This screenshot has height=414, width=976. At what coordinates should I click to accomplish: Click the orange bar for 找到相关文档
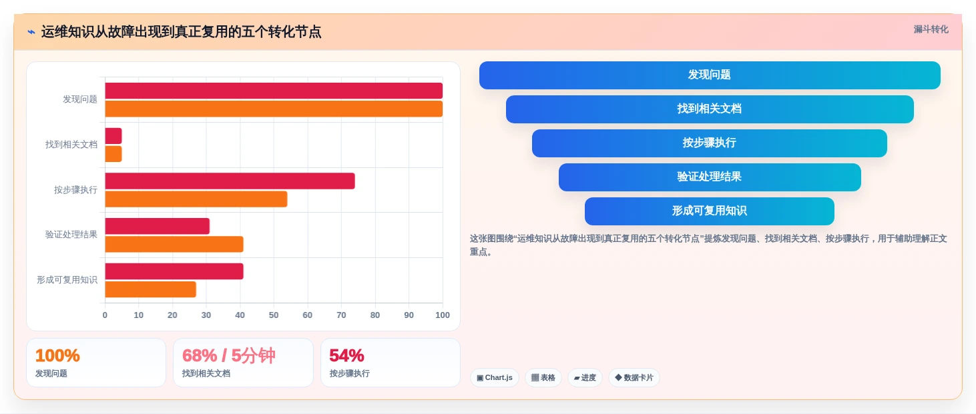click(x=113, y=154)
